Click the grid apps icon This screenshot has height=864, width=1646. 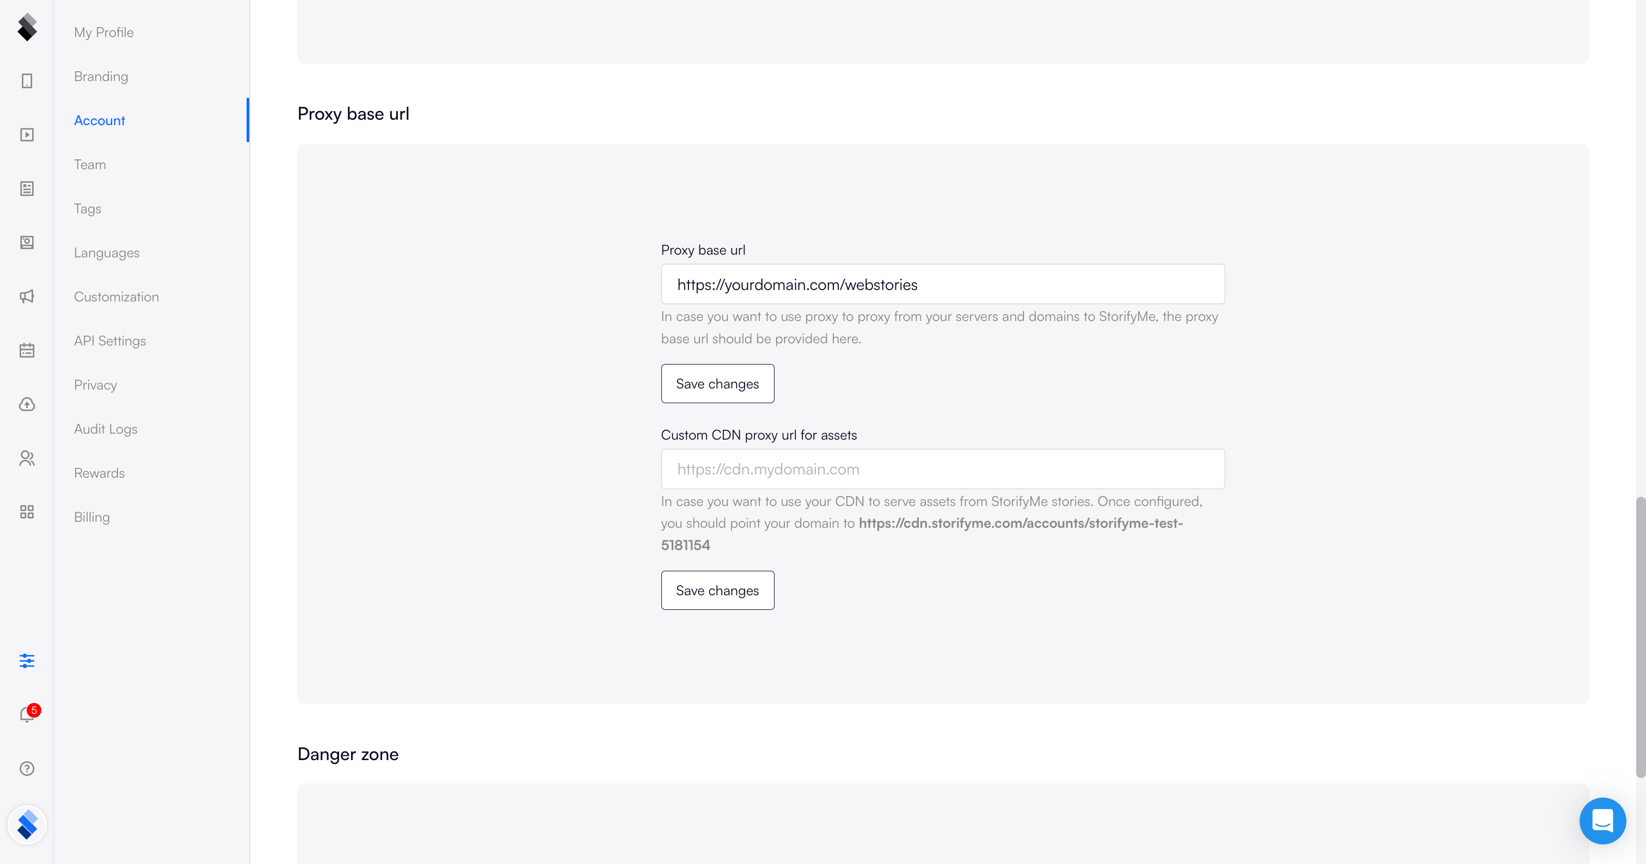coord(27,512)
